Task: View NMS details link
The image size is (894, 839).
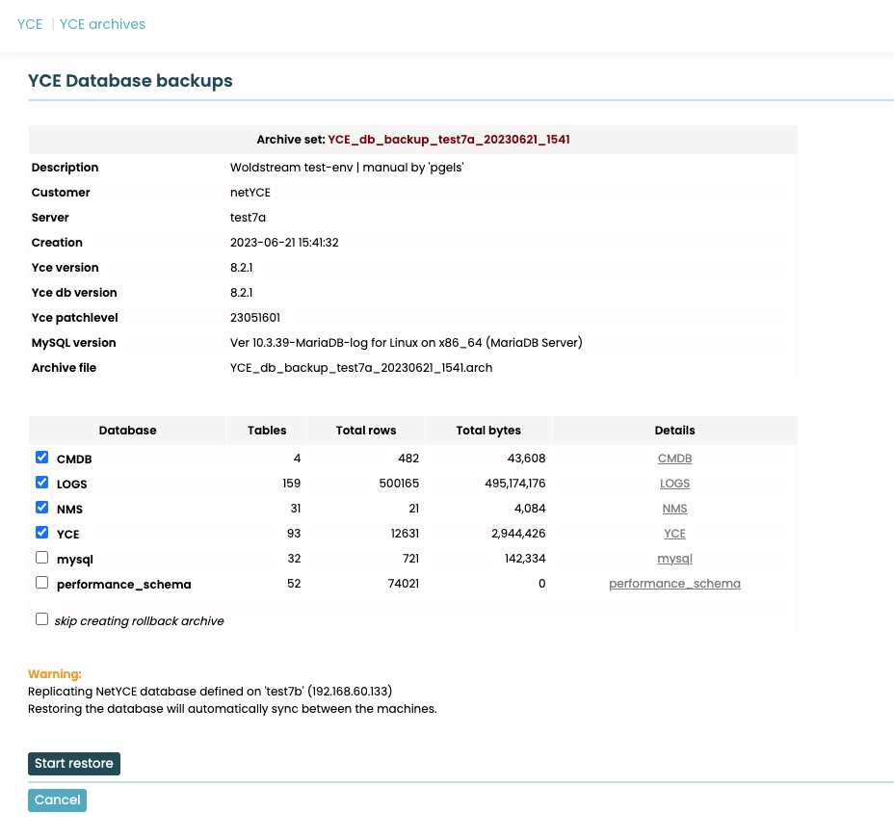Action: click(x=674, y=509)
